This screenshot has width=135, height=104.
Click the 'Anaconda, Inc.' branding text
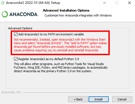click(x=12, y=92)
